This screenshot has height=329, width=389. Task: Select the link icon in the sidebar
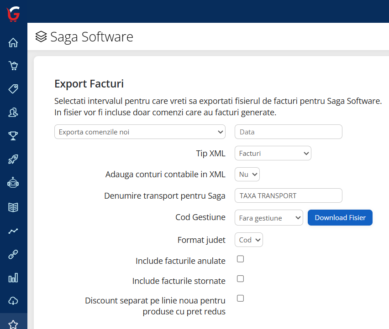(x=13, y=254)
